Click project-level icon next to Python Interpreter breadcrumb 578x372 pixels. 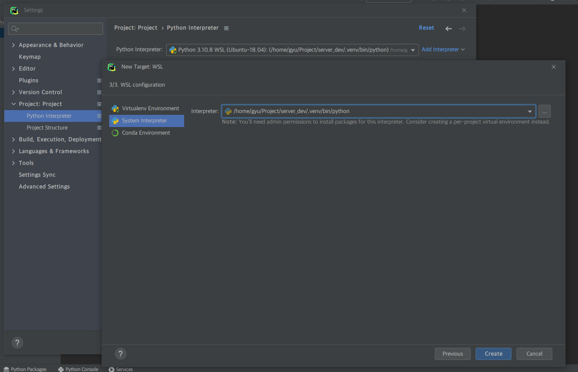pyautogui.click(x=226, y=28)
